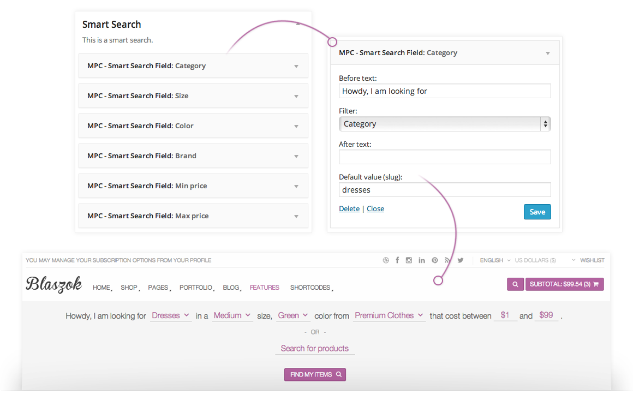Expand the Smart Search Field: Brand widget
The image size is (633, 400).
[193, 156]
